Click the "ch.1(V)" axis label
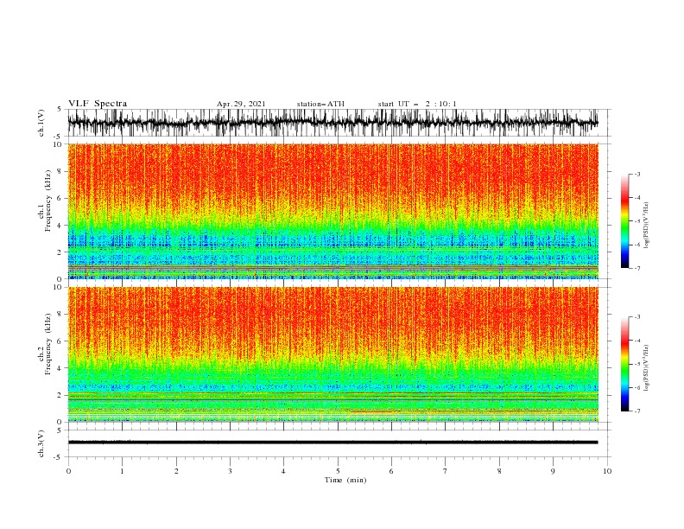The height and width of the screenshot is (529, 684). pos(41,123)
